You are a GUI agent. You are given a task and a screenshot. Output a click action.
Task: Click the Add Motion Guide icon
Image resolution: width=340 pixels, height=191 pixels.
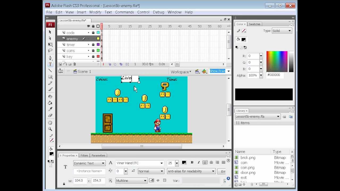point(65,64)
